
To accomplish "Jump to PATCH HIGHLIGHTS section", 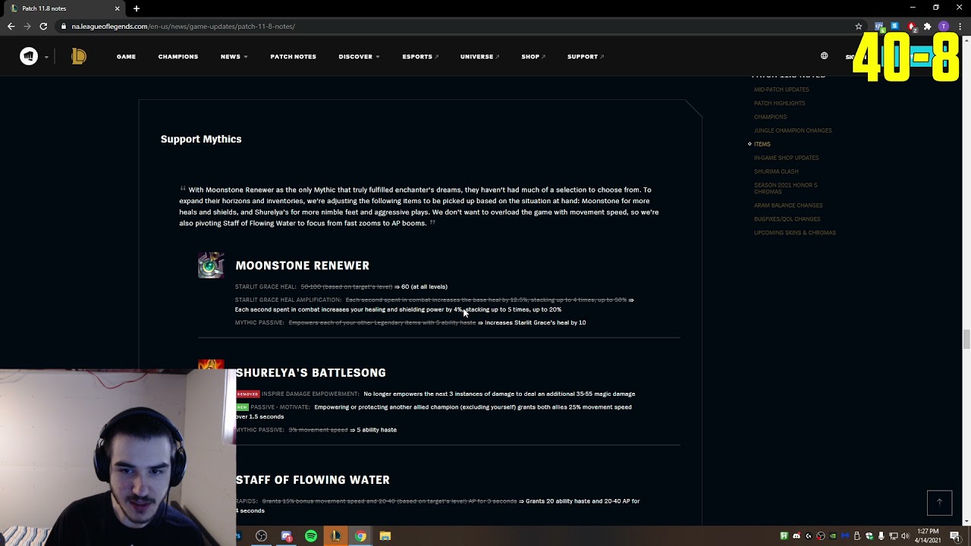I will point(779,103).
